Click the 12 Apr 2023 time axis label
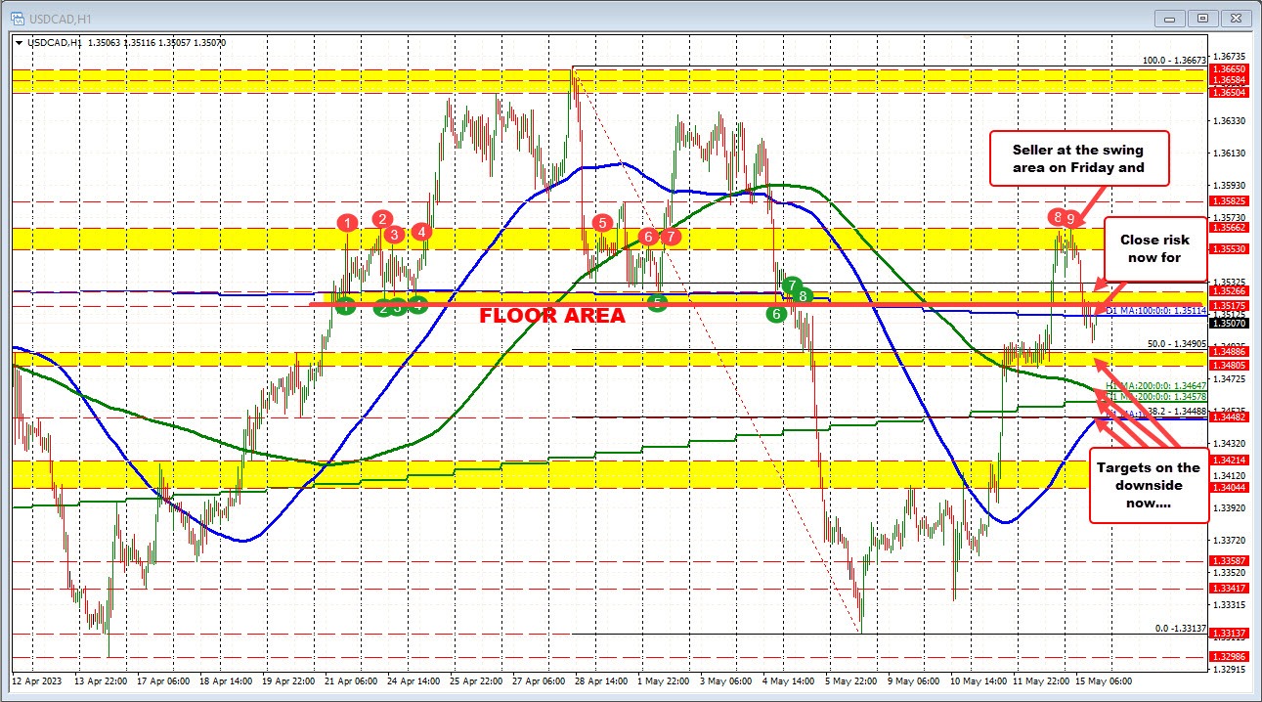 [x=37, y=681]
